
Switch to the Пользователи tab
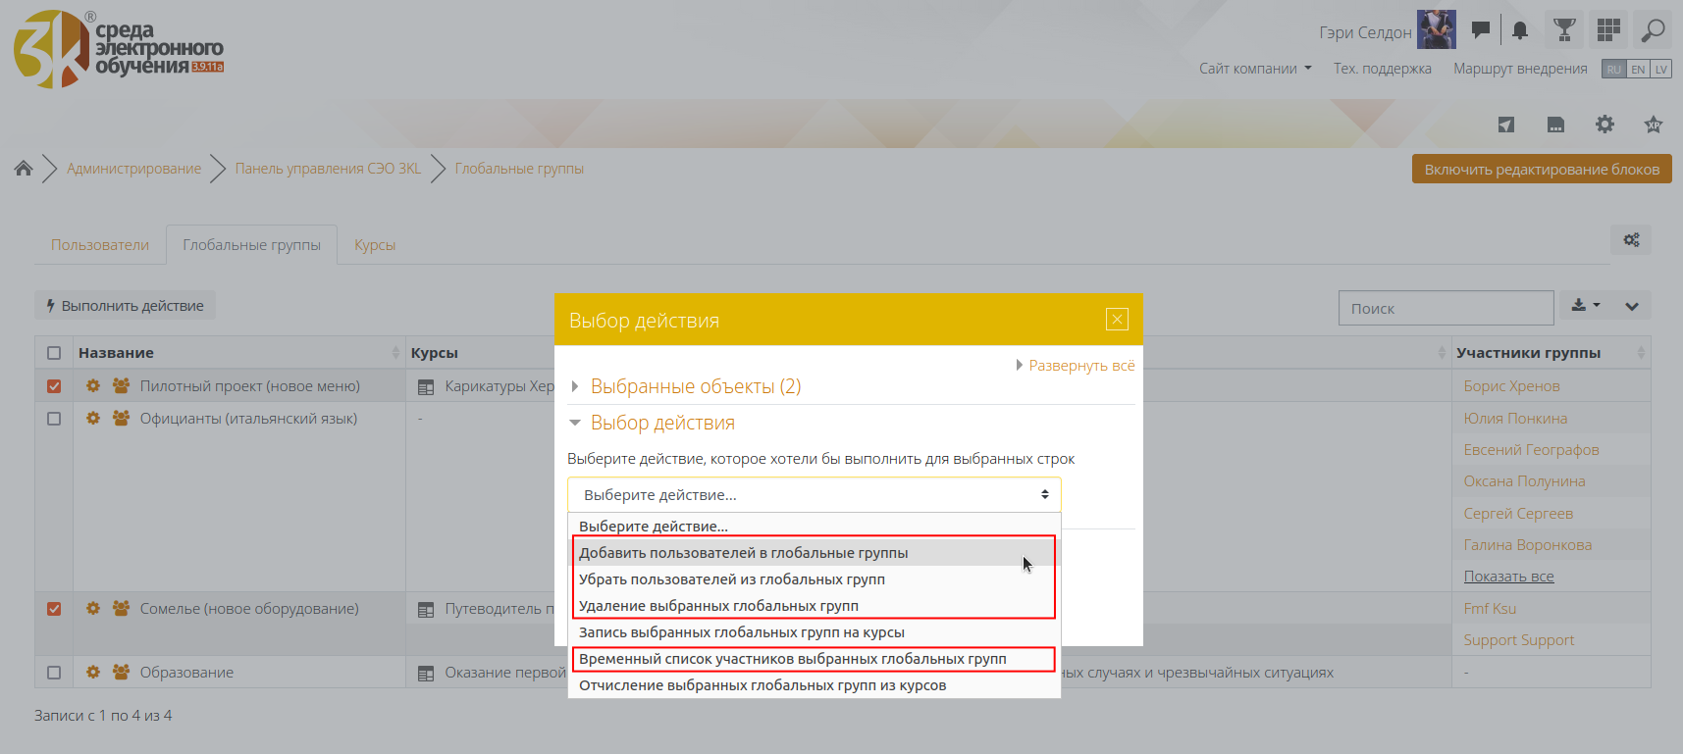point(100,245)
